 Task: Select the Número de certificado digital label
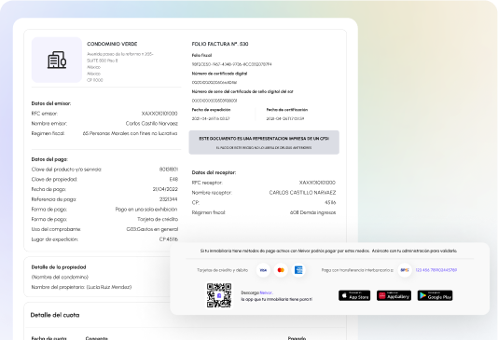click(x=219, y=74)
